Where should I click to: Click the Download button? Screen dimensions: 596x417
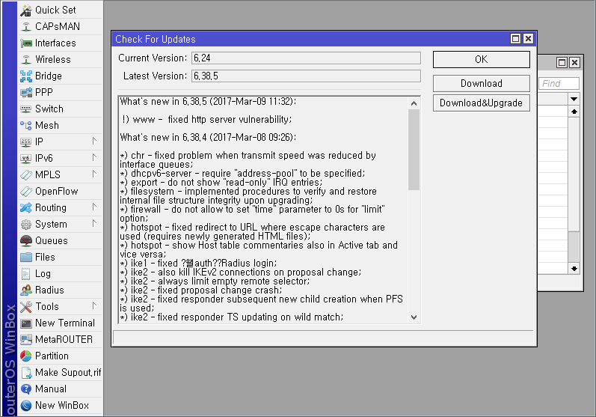(x=481, y=83)
